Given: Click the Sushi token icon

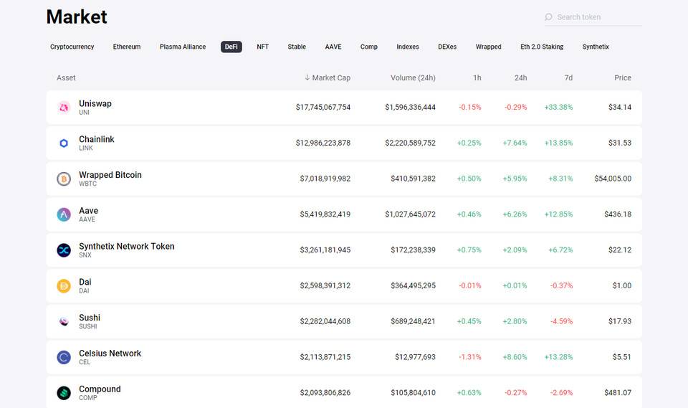Looking at the screenshot, I should click(64, 321).
